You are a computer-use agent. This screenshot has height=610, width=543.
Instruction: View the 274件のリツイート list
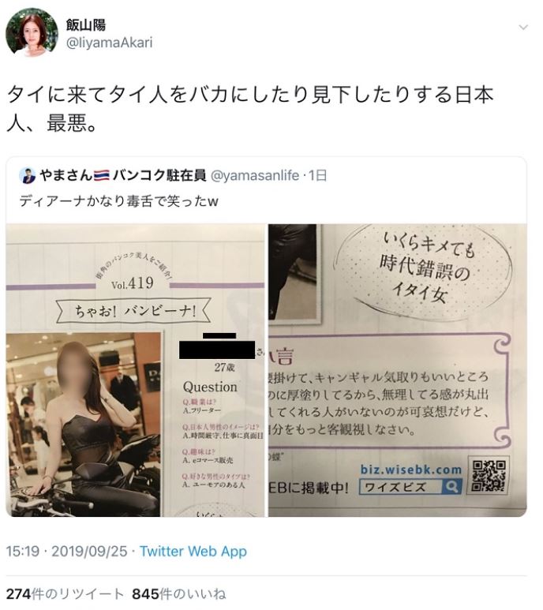click(65, 594)
